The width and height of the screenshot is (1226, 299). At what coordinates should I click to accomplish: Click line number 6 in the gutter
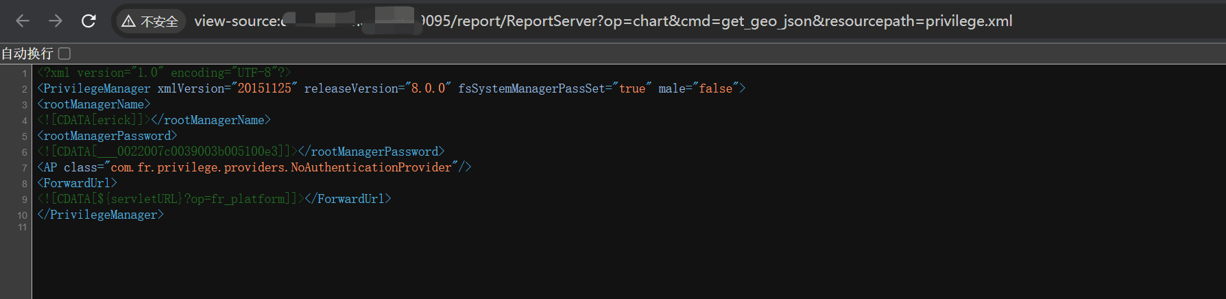coord(24,152)
